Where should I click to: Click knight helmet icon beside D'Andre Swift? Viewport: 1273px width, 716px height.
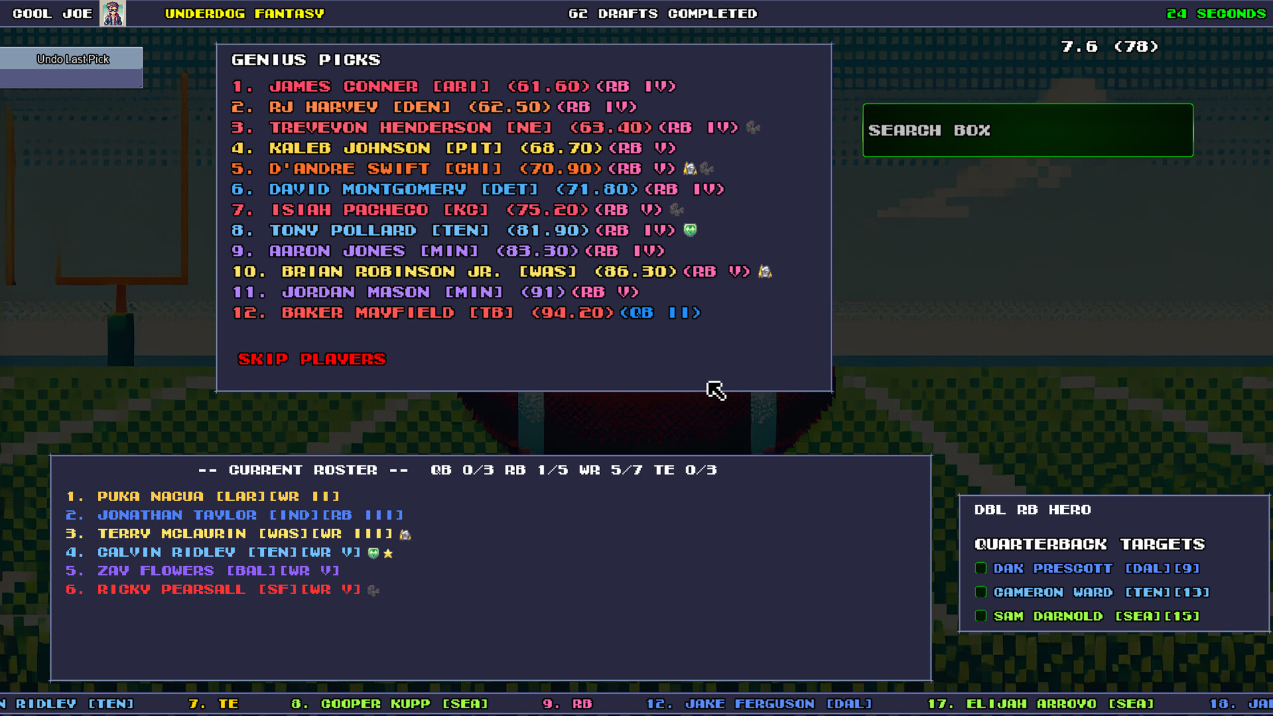click(690, 168)
